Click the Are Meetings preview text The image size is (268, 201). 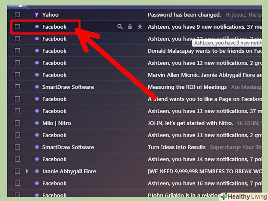click(x=247, y=87)
